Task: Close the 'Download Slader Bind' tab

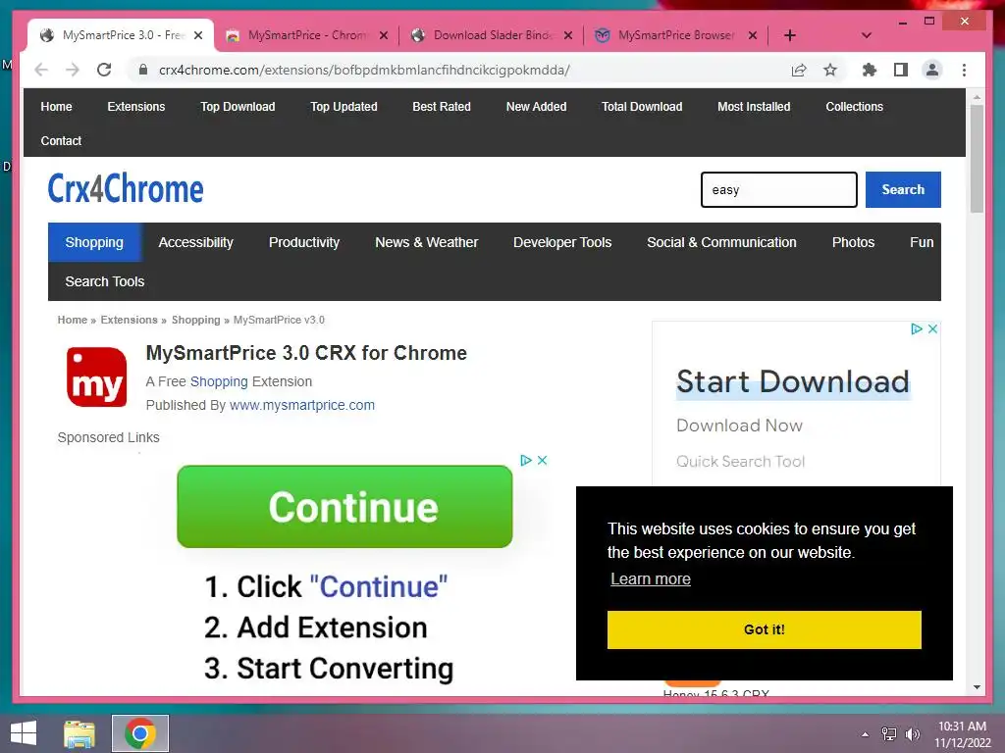Action: pyautogui.click(x=568, y=35)
